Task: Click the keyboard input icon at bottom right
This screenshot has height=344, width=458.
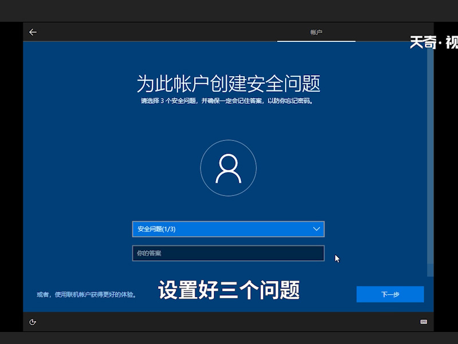Action: [424, 322]
